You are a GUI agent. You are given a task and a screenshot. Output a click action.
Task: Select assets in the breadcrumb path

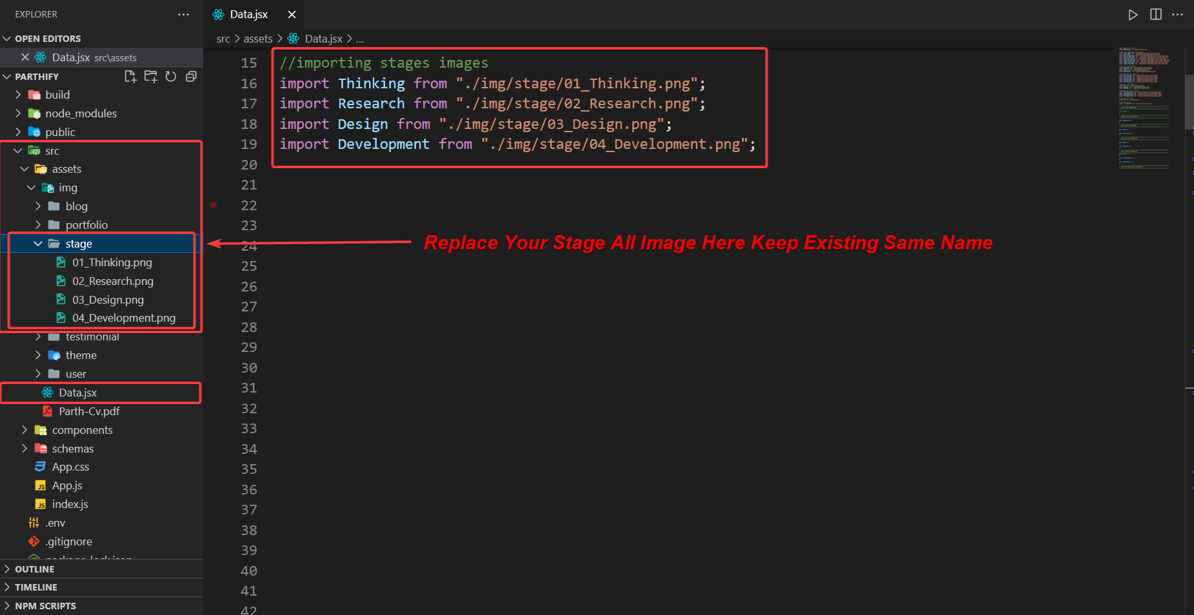pos(258,39)
